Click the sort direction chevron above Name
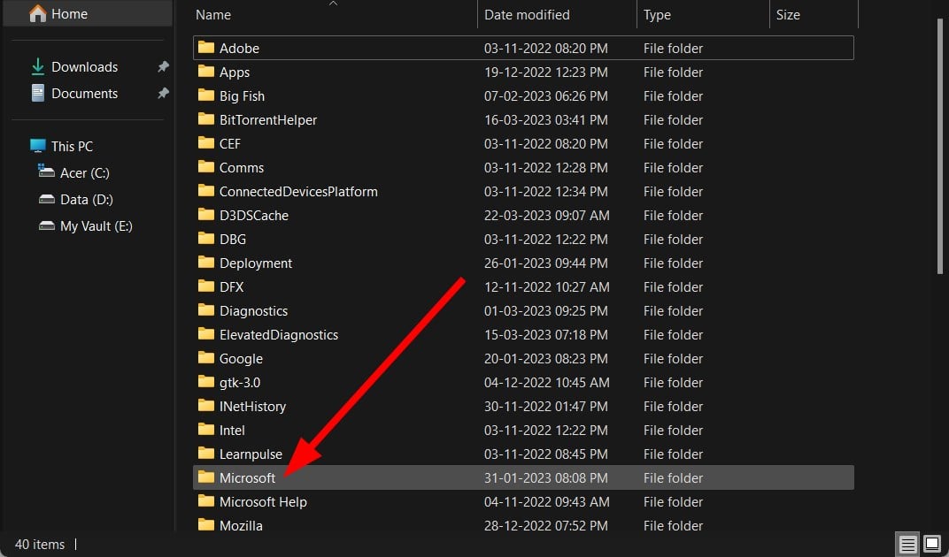949x557 pixels. [x=333, y=3]
